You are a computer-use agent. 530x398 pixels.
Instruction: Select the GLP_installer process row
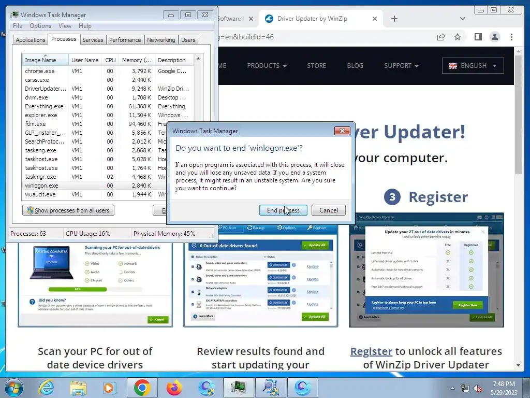[94, 133]
